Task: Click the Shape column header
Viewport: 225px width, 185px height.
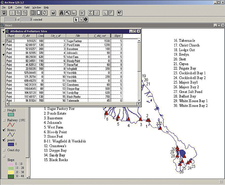Action: click(10, 36)
